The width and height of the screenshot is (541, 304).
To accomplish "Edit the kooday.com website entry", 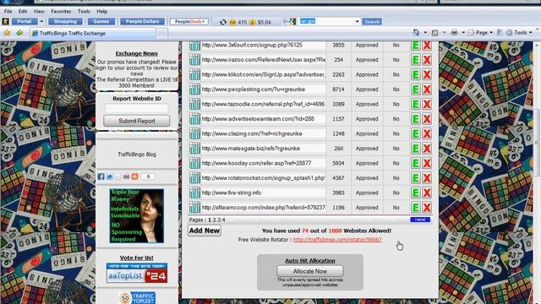I will tap(416, 163).
